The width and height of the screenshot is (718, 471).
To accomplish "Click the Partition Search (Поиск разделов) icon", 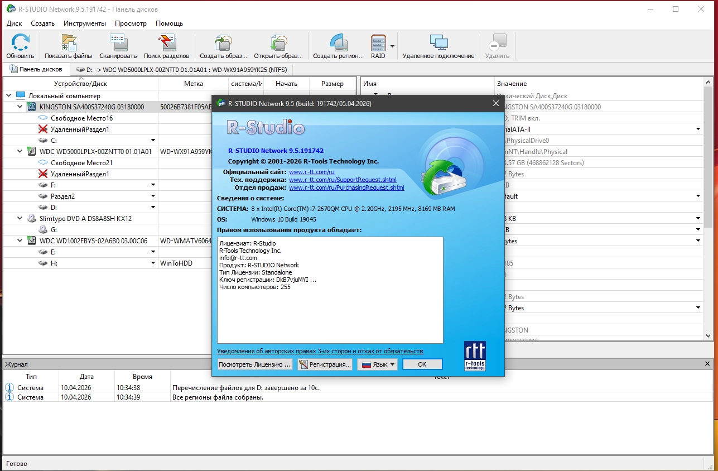I will tap(166, 46).
